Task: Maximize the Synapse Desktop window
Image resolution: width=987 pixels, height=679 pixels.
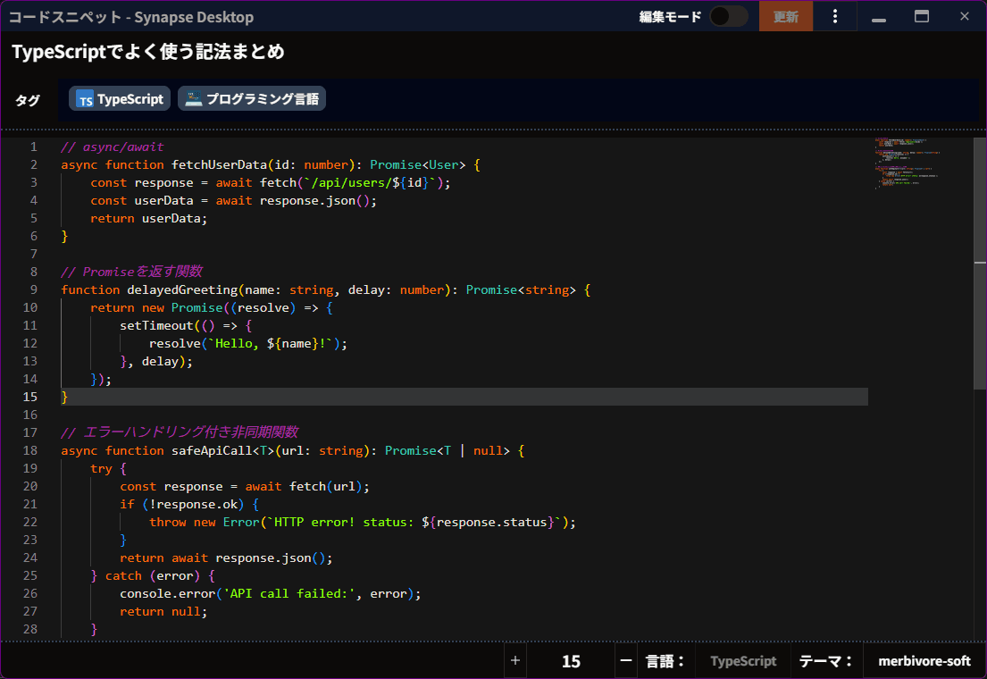Action: pyautogui.click(x=922, y=16)
